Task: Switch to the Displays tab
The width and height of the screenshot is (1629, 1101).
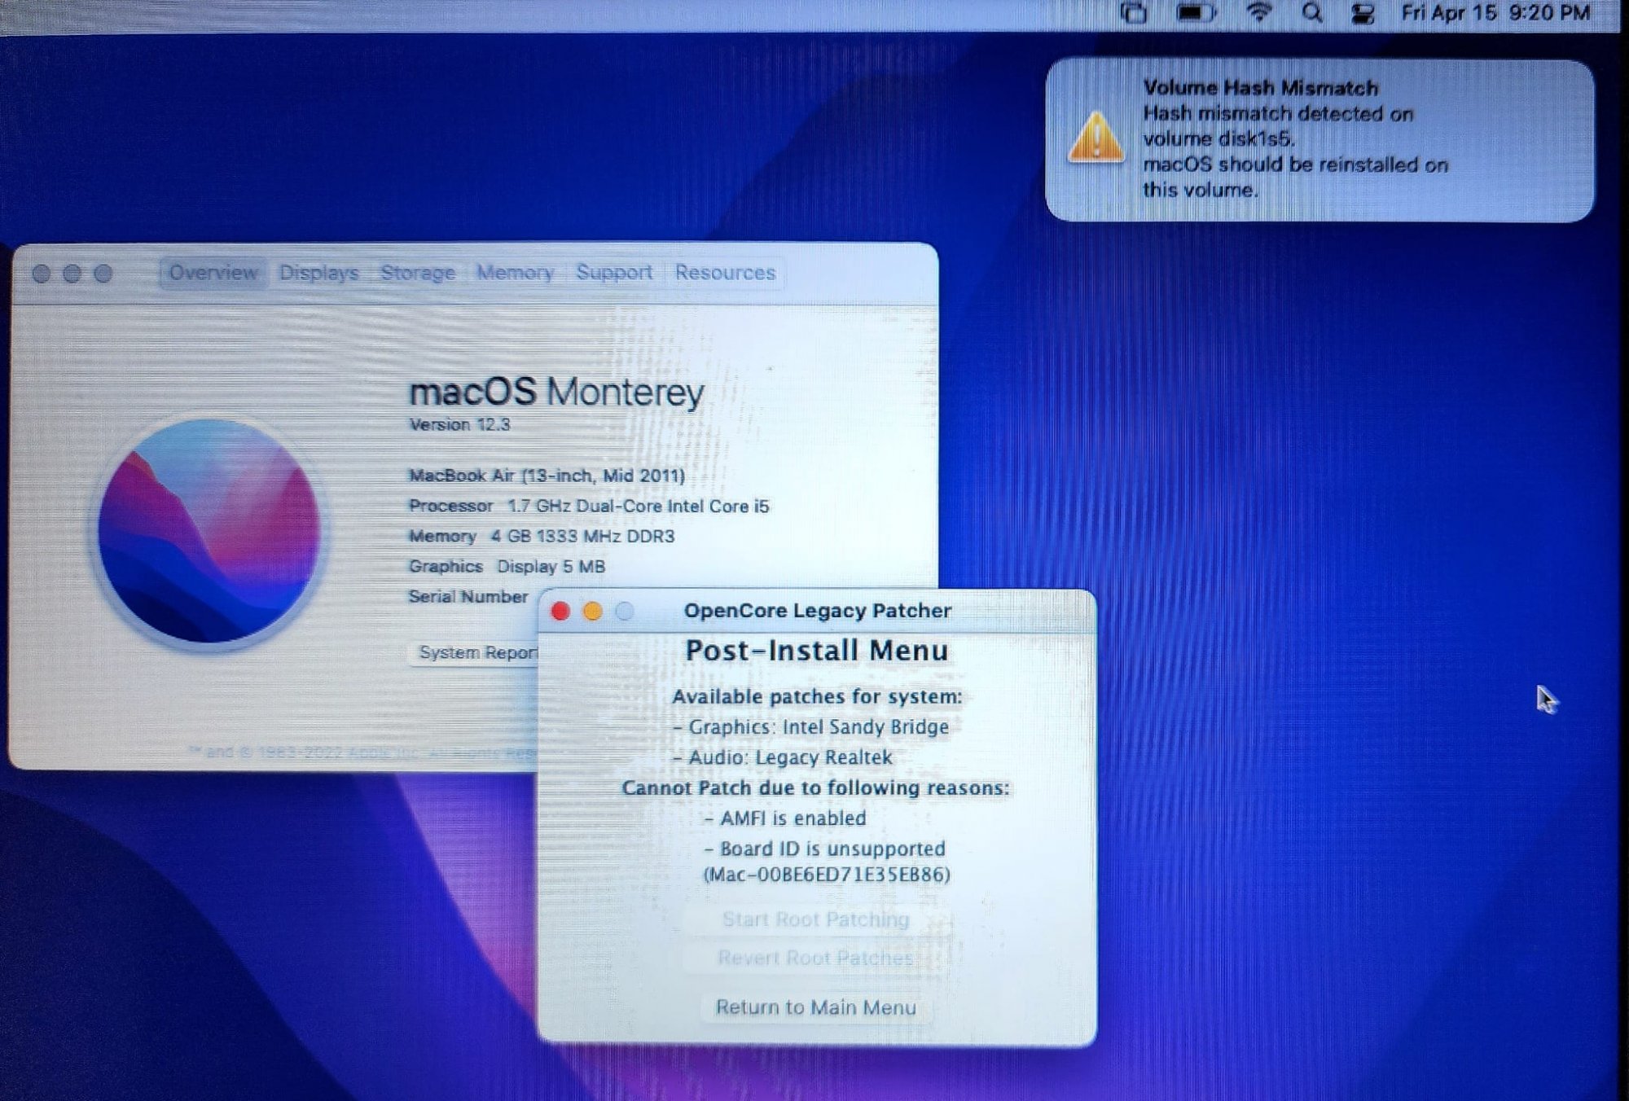Action: click(x=318, y=273)
